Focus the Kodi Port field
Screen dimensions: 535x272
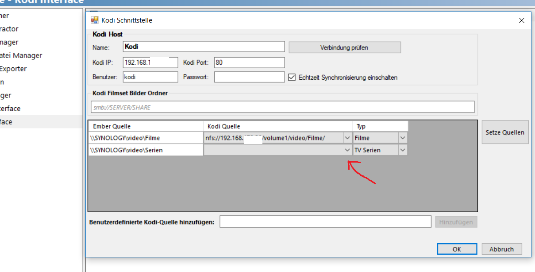point(249,62)
